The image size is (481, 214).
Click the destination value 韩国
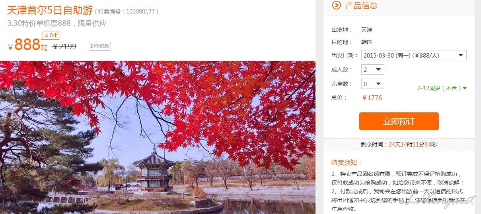(x=367, y=42)
